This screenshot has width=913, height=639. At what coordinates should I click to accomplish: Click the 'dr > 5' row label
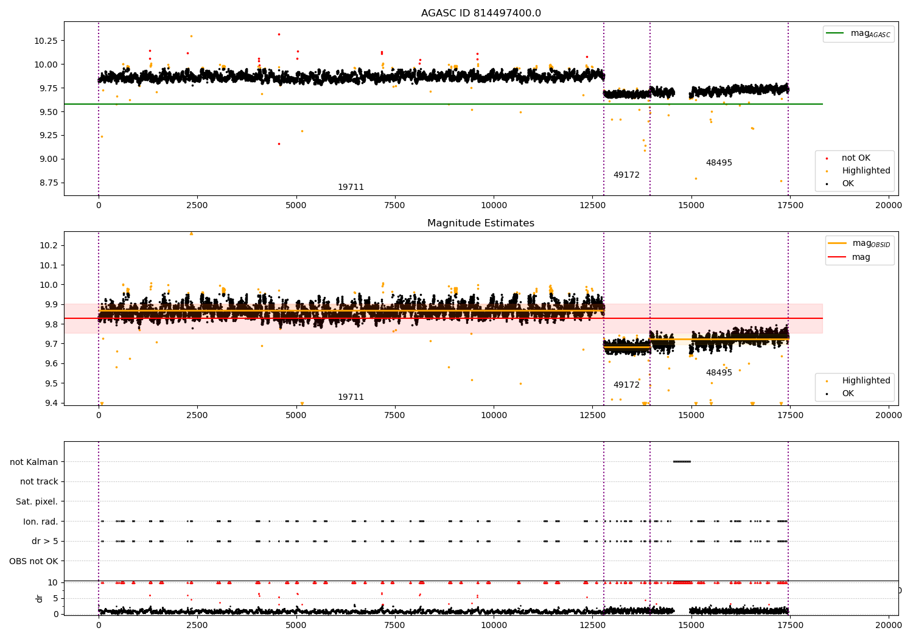click(45, 542)
